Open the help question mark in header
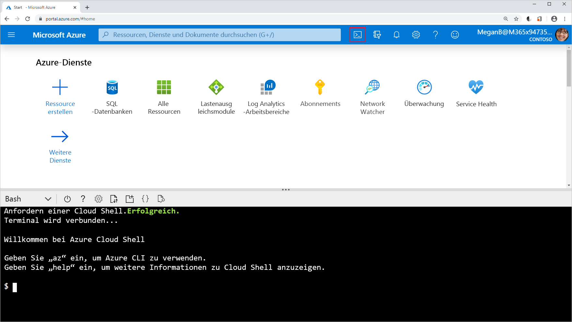This screenshot has height=322, width=572. [x=435, y=35]
